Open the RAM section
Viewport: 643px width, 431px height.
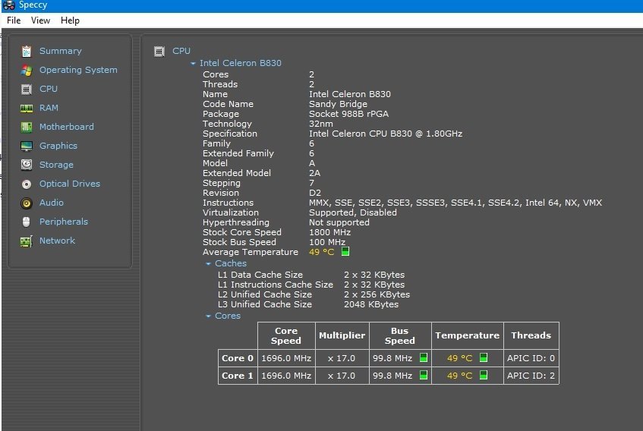(49, 108)
